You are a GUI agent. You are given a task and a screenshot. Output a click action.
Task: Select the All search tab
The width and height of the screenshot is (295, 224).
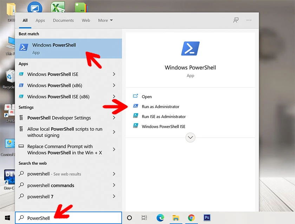coord(25,20)
